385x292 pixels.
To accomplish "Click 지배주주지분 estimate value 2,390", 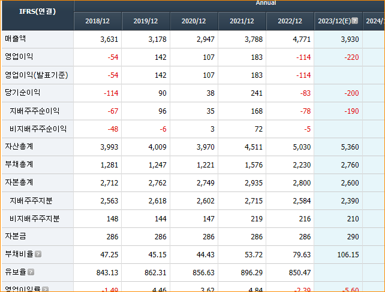I will (x=350, y=201).
